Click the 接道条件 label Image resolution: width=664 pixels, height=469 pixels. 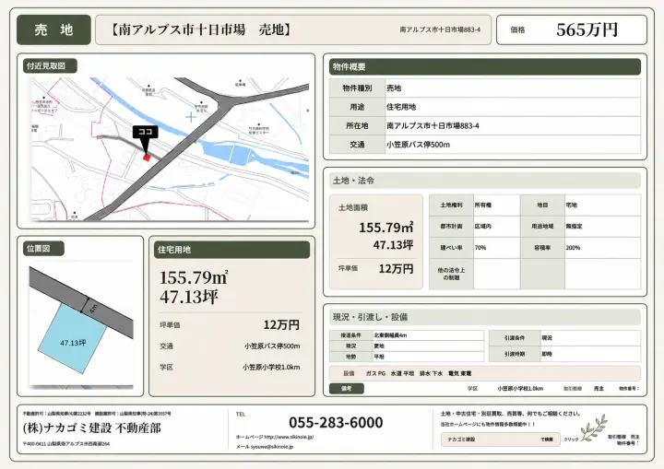point(351,335)
